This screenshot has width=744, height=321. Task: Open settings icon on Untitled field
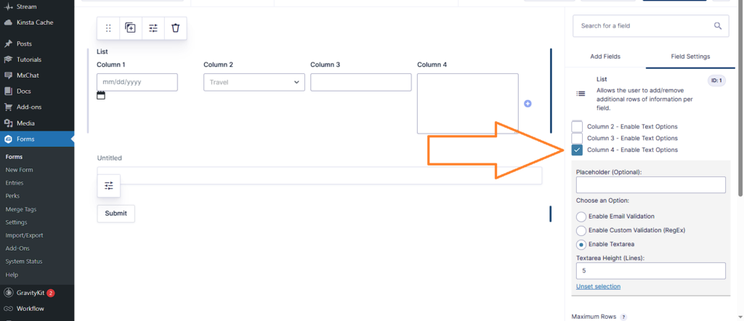point(109,185)
